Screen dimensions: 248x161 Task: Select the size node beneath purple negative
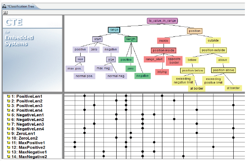pyautogui.click(x=111, y=59)
